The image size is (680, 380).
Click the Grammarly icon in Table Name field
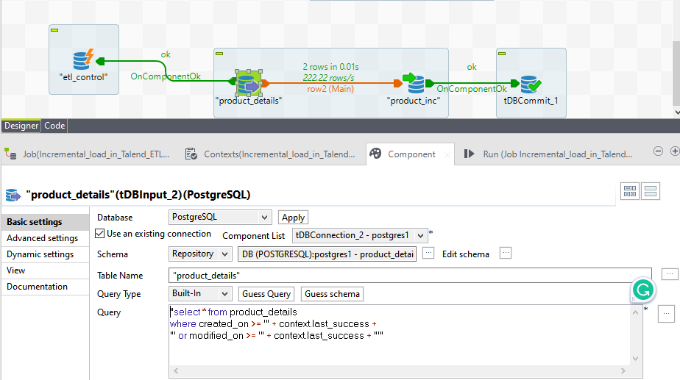(642, 290)
